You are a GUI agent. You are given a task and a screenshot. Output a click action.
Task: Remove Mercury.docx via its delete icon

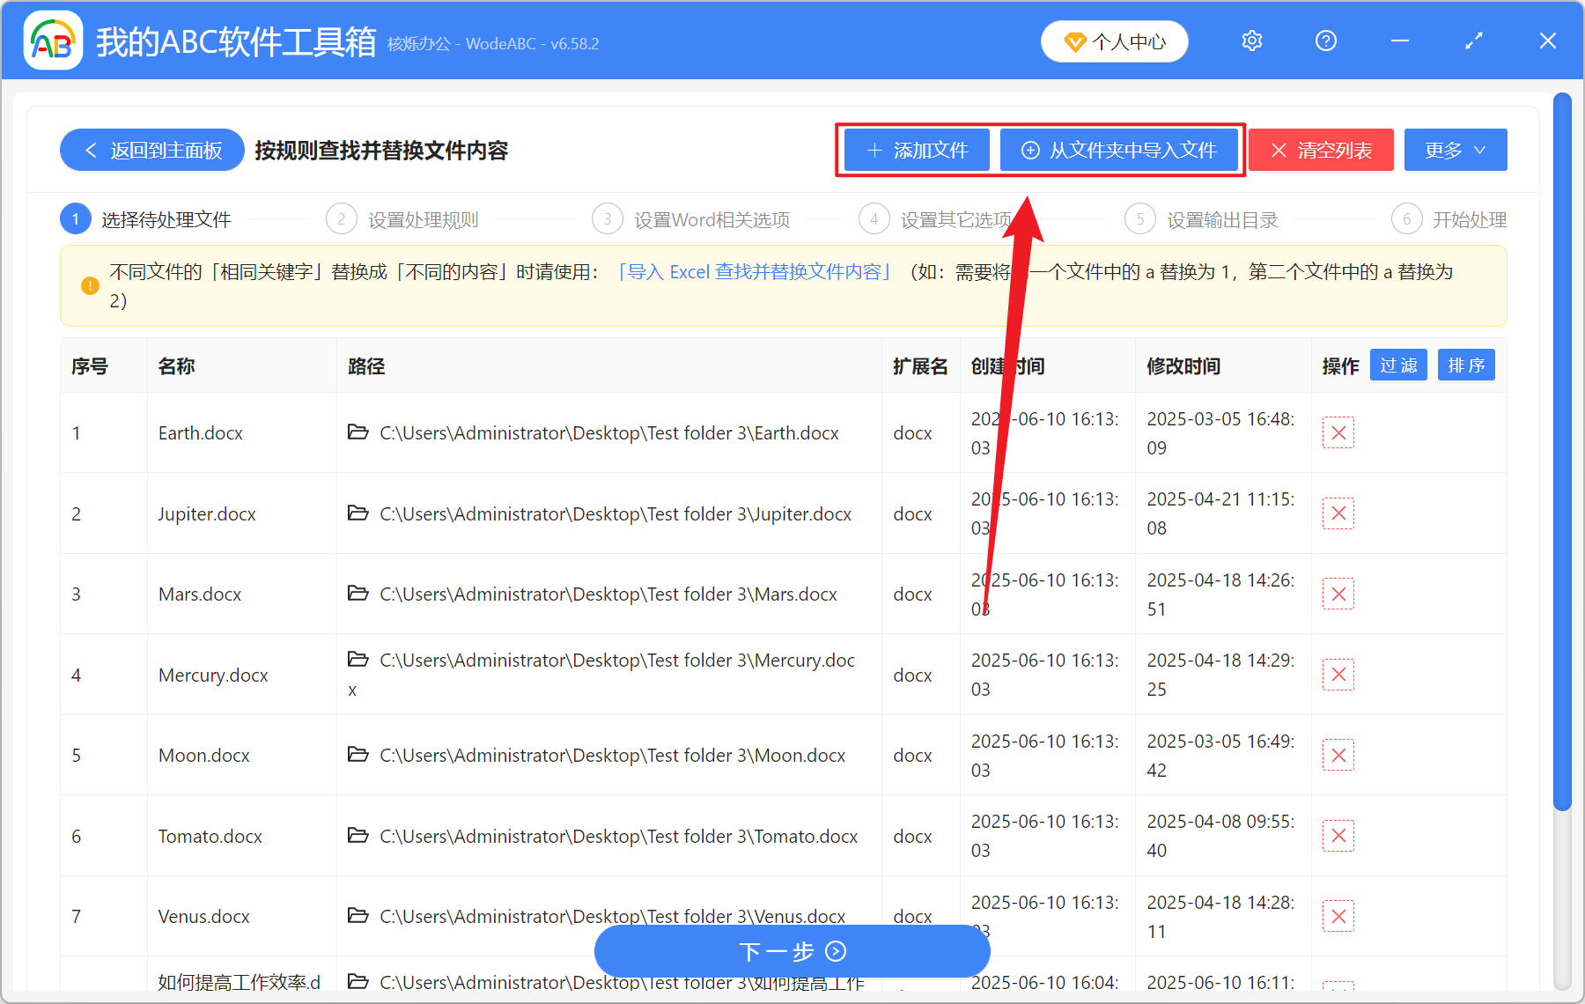coord(1338,674)
